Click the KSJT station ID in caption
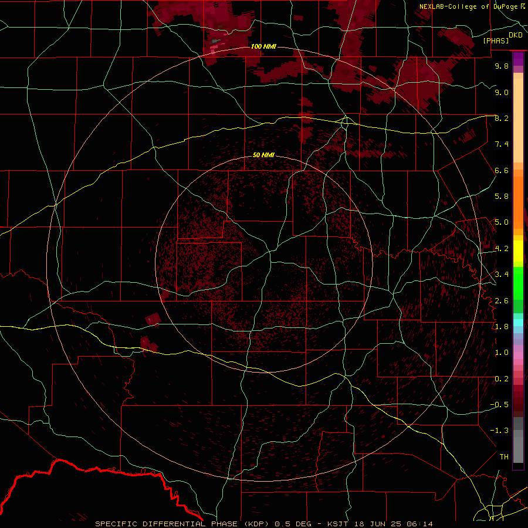Screen dimensions: 528x528 click(x=339, y=524)
